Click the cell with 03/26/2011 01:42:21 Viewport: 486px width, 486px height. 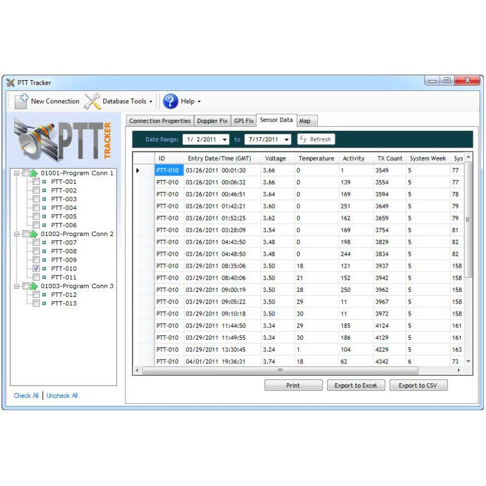click(222, 206)
